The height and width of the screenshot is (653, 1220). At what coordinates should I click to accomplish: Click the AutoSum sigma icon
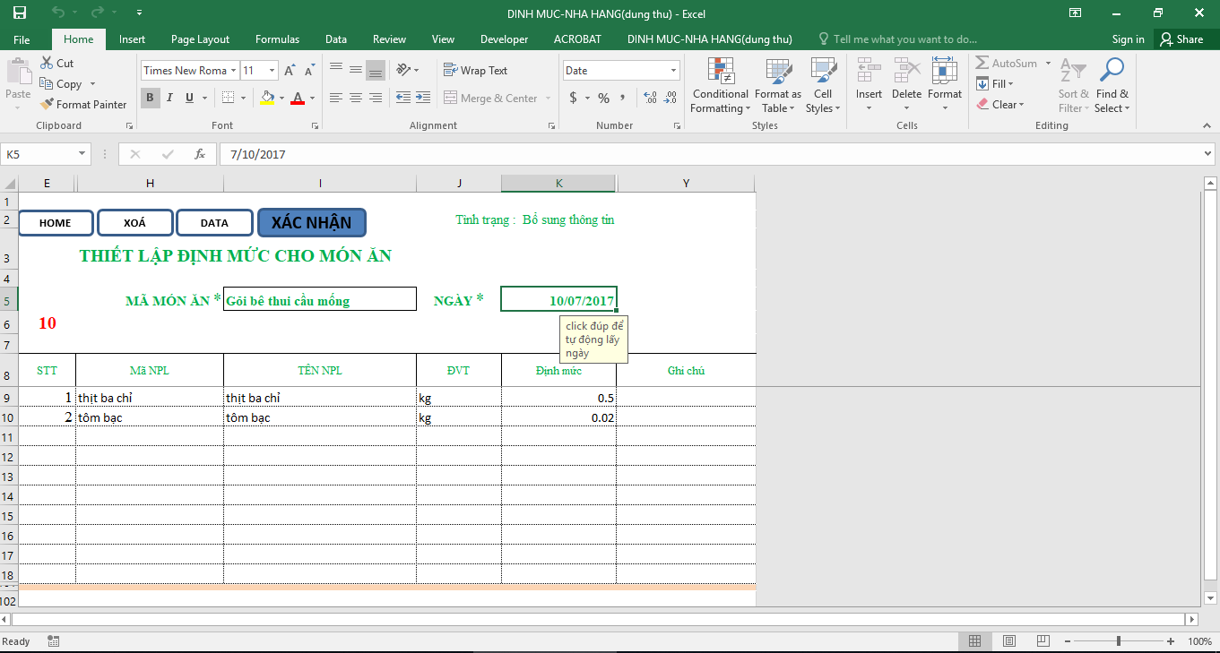[x=982, y=64]
